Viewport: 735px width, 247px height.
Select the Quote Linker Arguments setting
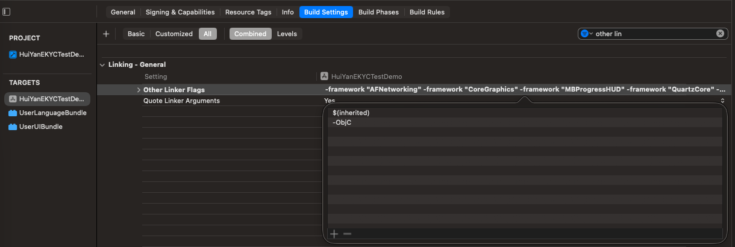tap(181, 101)
